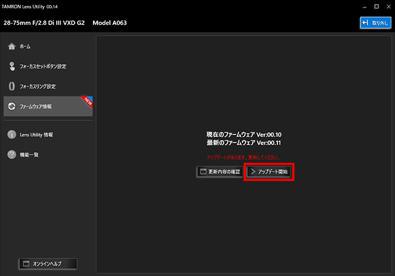Click 更新内容の確認 button
The width and height of the screenshot is (395, 276).
coord(219,172)
